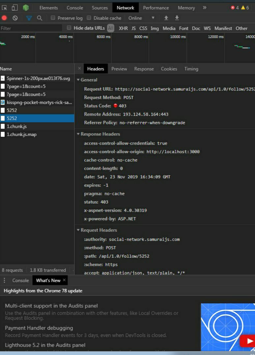The width and height of the screenshot is (255, 355).
Task: Clear the network log
Action: [15, 18]
